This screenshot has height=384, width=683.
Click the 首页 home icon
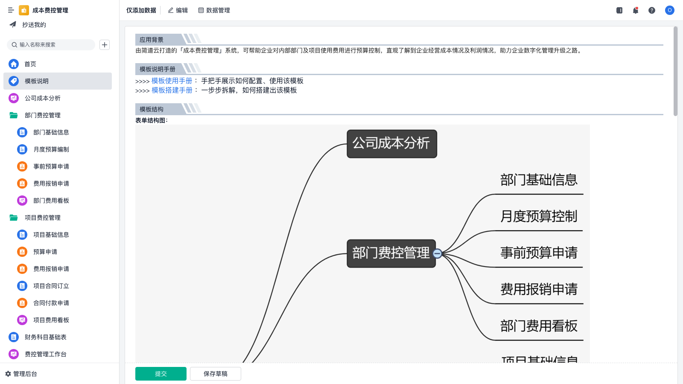click(14, 64)
